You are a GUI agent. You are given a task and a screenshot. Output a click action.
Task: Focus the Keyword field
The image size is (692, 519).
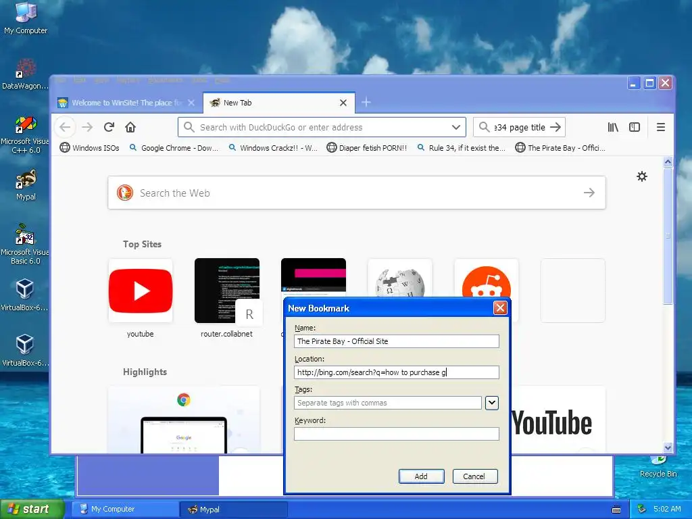[x=396, y=434]
